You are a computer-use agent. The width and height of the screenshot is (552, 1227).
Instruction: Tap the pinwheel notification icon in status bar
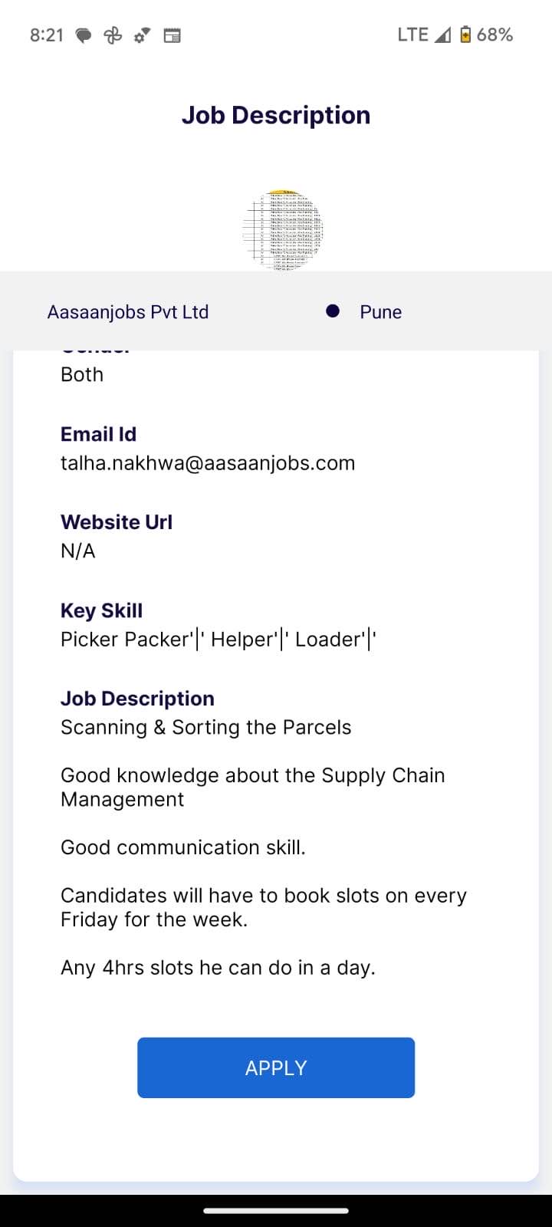click(x=113, y=35)
